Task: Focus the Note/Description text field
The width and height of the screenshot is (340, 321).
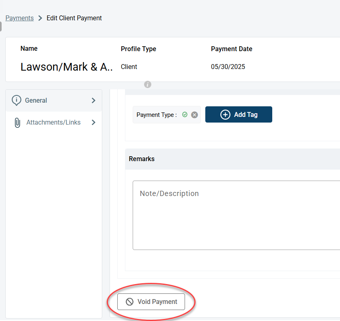Action: pos(235,215)
